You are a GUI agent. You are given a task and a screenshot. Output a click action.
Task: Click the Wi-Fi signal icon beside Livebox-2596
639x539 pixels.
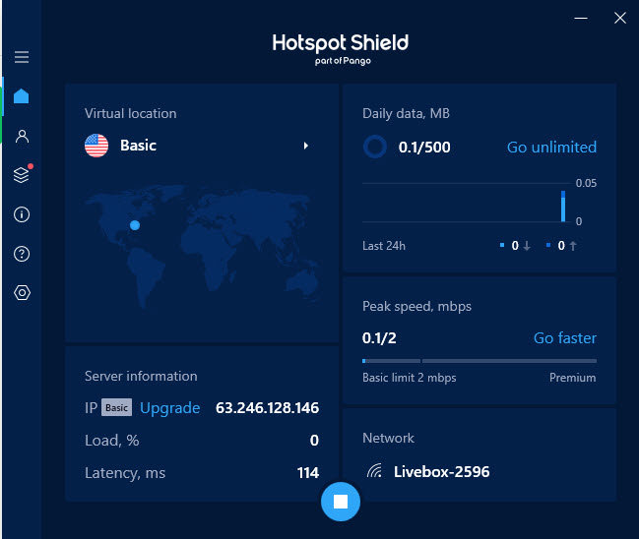[x=374, y=471]
